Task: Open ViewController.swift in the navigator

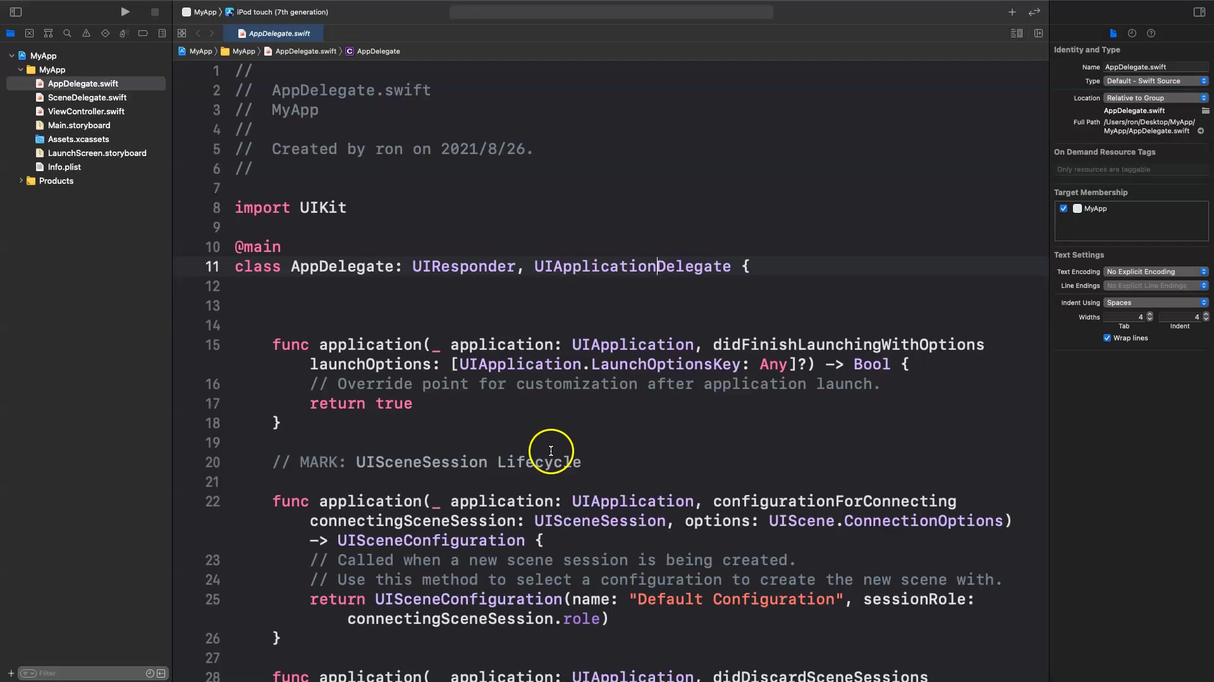Action: (x=86, y=111)
